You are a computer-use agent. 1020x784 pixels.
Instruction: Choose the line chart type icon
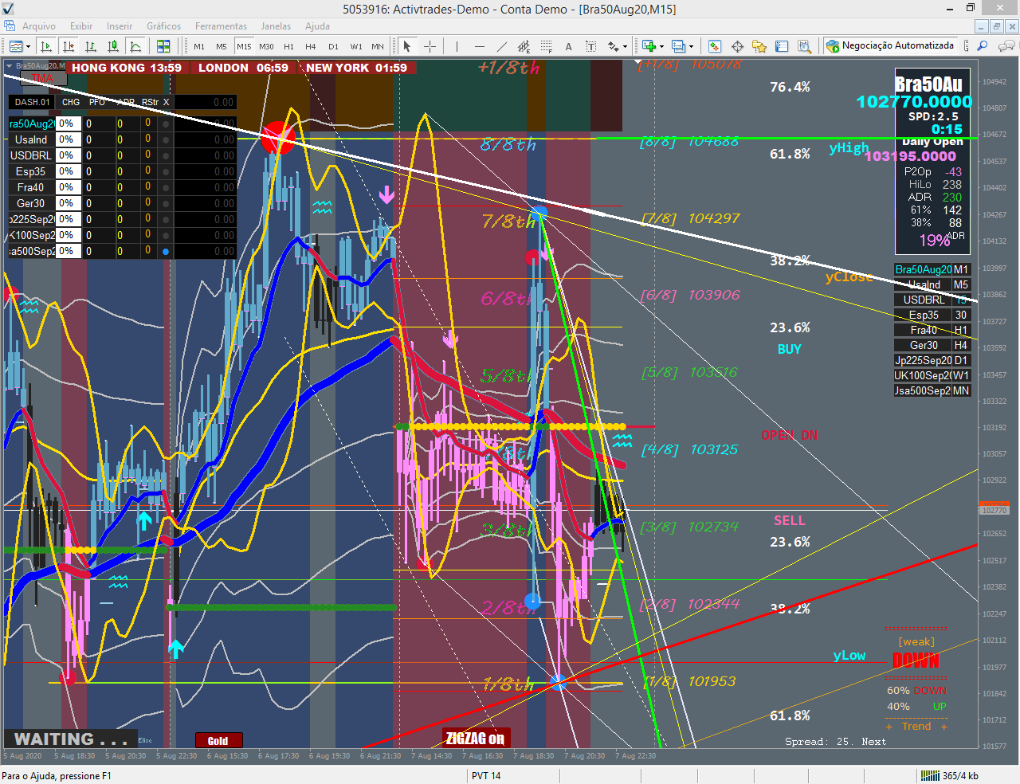tap(136, 46)
